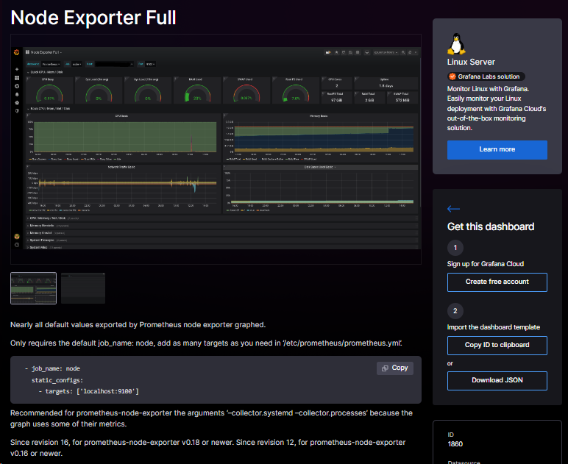Click the Linux Server title
568x464 pixels.
point(471,62)
